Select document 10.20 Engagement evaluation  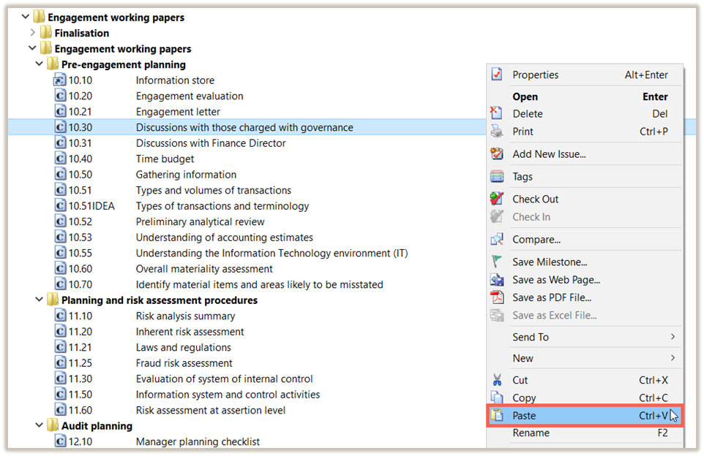point(189,96)
